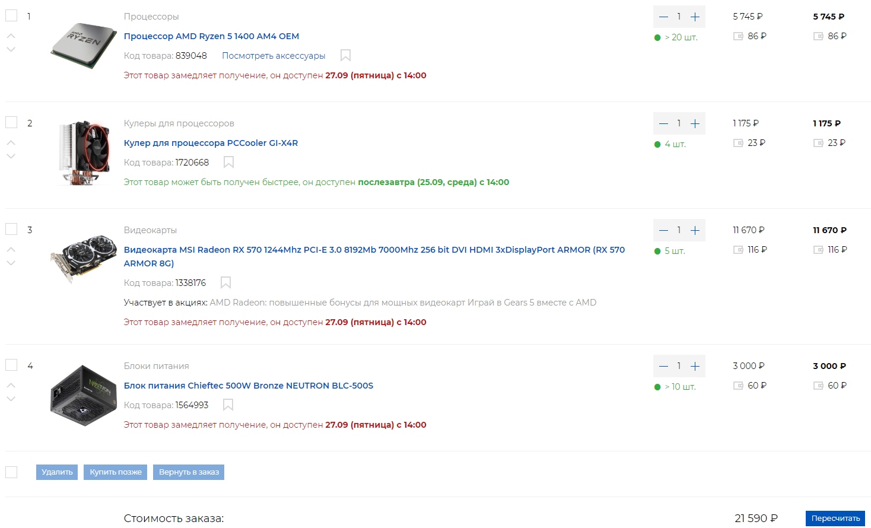The height and width of the screenshot is (528, 871).
Task: Click the bold 5 745 ₽ total price
Action: click(x=828, y=17)
